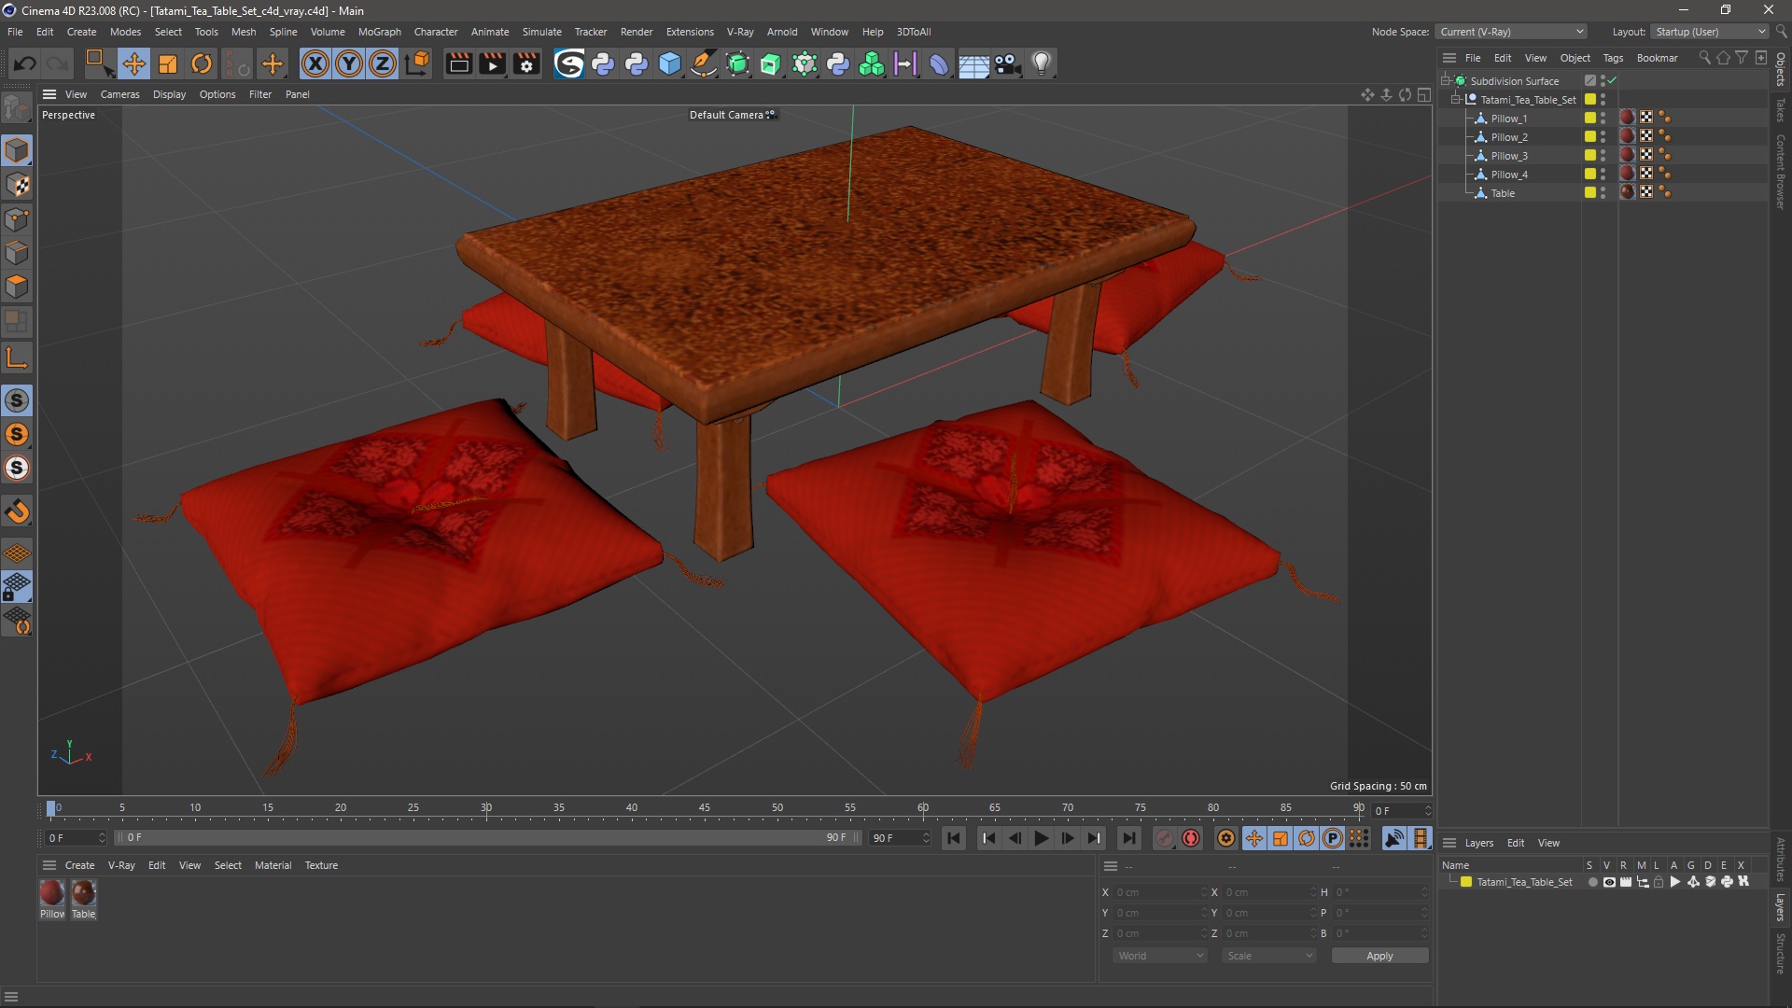1792x1008 pixels.
Task: Click Pillow_4 yellow layer swatch
Action: (x=1590, y=175)
